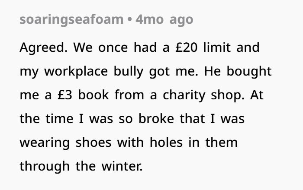Click the word "Agreed." in the comment

(42, 47)
